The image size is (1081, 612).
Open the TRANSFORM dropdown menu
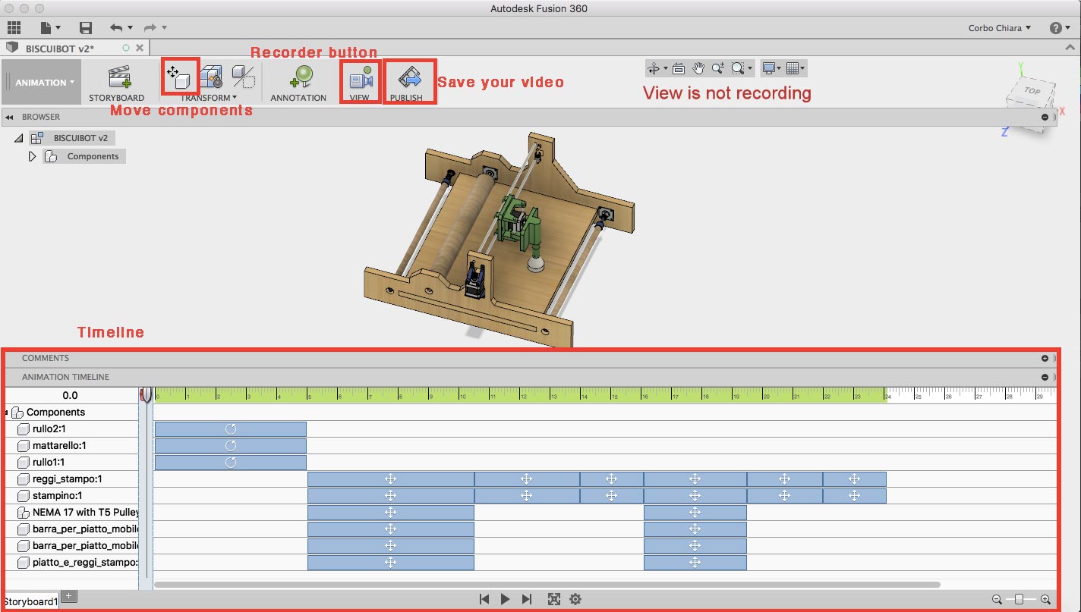click(209, 97)
